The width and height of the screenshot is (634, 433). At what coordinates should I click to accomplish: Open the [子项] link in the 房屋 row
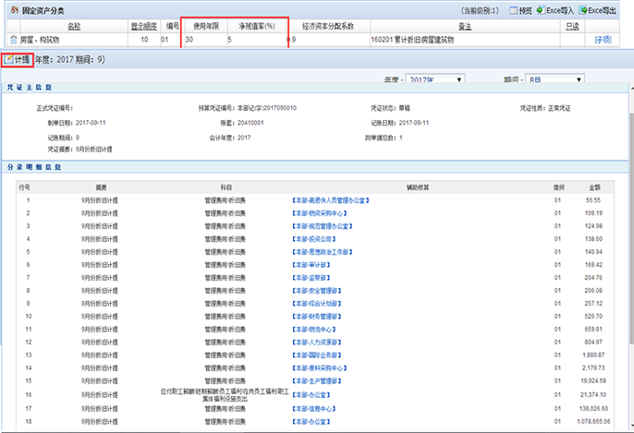(603, 40)
